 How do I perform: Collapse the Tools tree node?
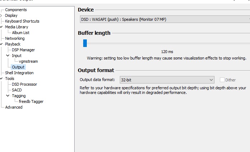point(1,79)
